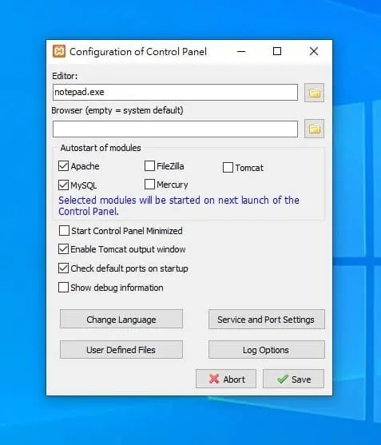Uncheck MySQL autostart checkbox
The image size is (381, 445).
63,185
